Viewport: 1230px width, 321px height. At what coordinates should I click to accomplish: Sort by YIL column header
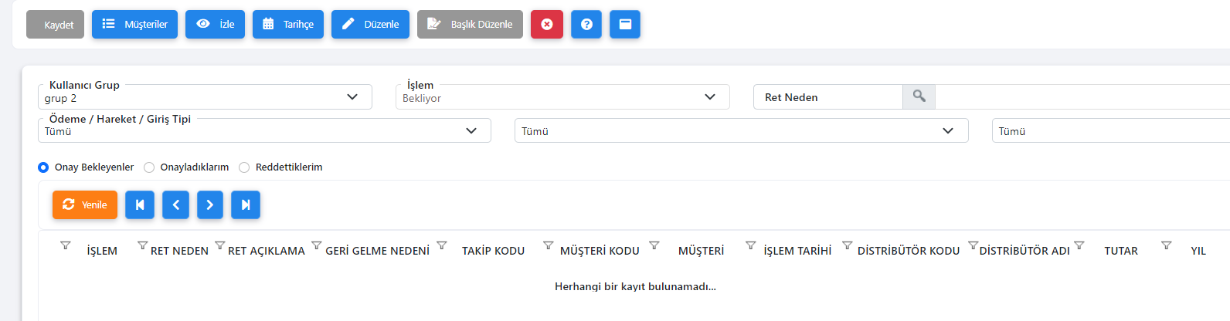pyautogui.click(x=1198, y=251)
